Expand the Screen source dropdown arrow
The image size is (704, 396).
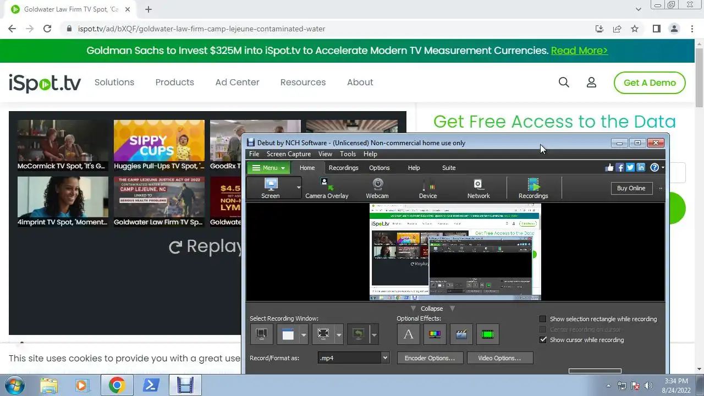coord(299,188)
